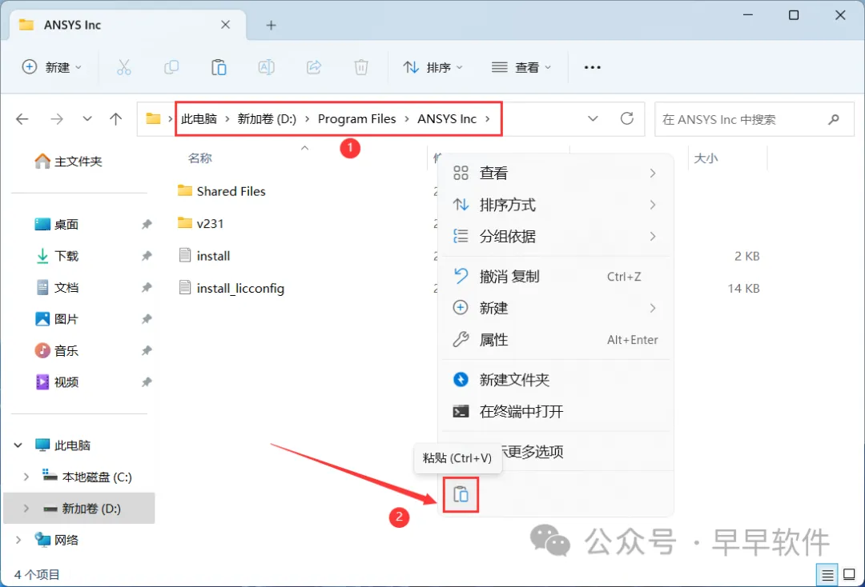Image resolution: width=865 pixels, height=587 pixels.
Task: Click Program Files in the breadcrumb
Action: pos(357,119)
